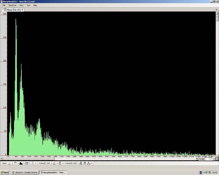Click the horizontal scrollbar right arrow
The height and width of the screenshot is (175, 219).
click(197, 159)
